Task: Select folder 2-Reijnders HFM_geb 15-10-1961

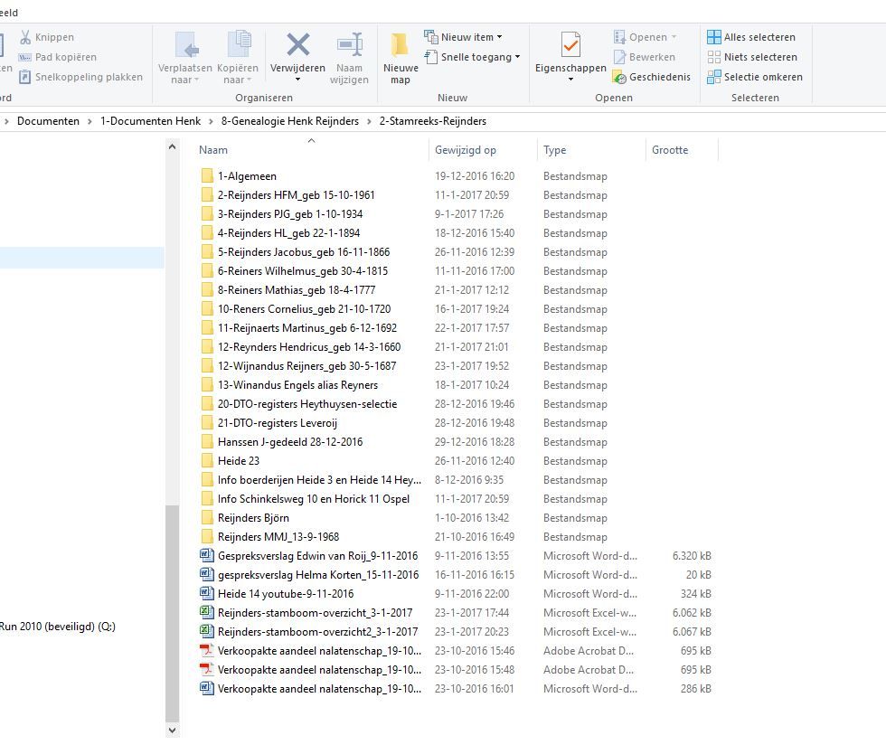Action: coord(297,195)
